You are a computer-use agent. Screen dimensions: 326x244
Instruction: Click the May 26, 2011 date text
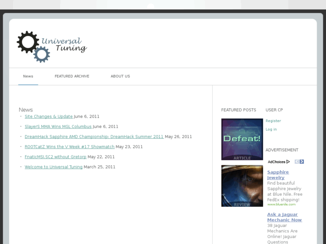tap(178, 137)
